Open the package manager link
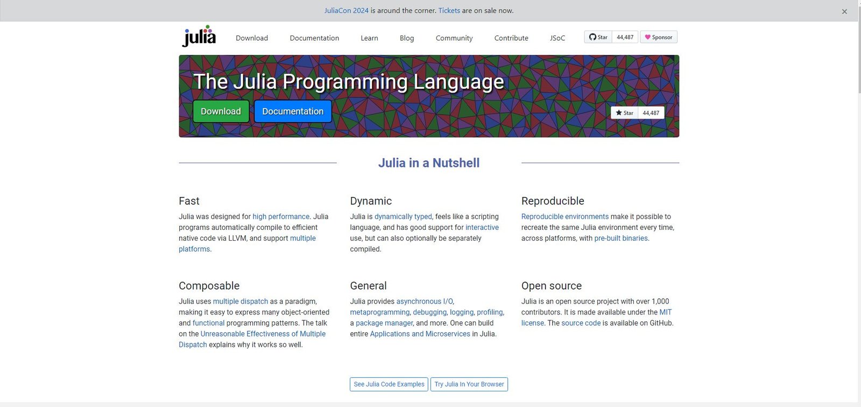The image size is (861, 407). coord(384,323)
